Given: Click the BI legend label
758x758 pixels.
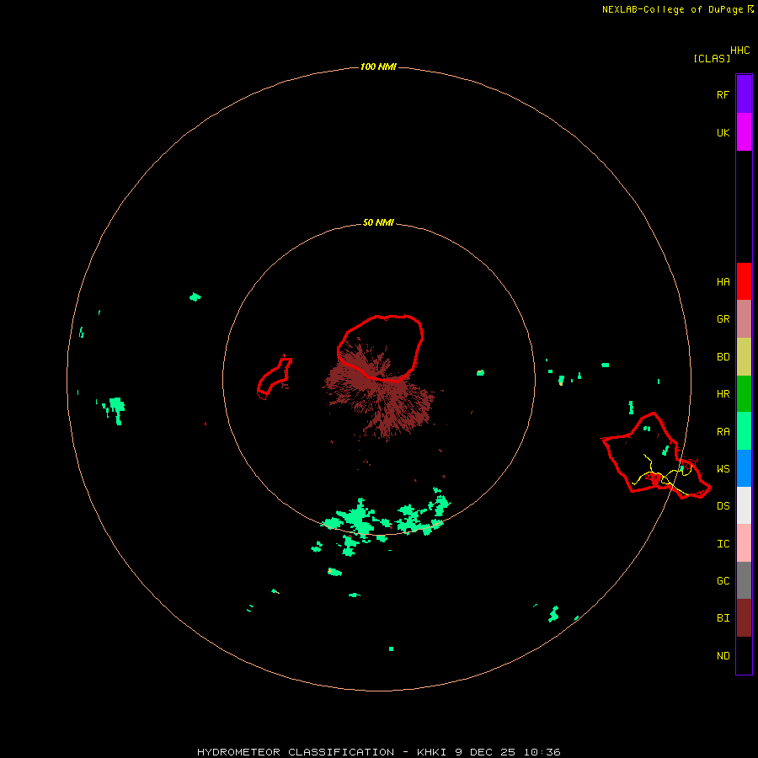Looking at the screenshot, I should coord(723,618).
